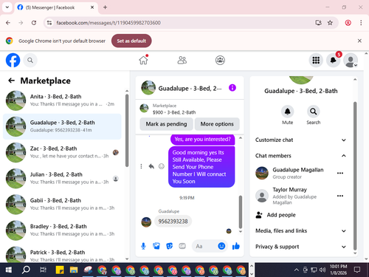This screenshot has width=369, height=277.
Task: Open the notifications bell with badge
Action: point(333,60)
